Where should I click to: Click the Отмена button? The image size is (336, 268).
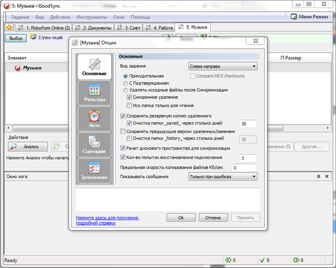[213, 218]
